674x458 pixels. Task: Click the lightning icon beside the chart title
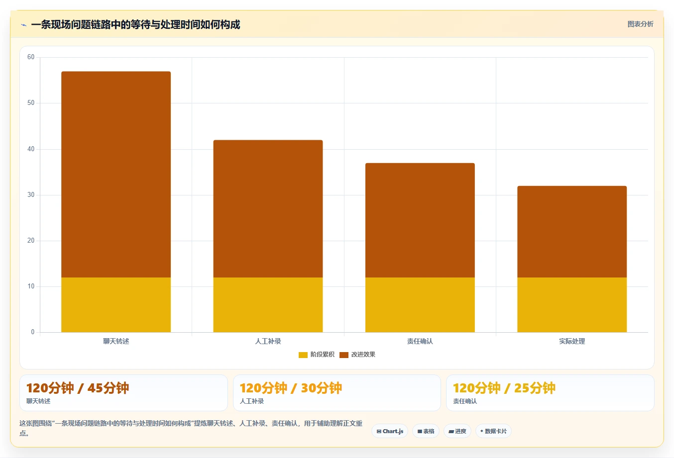(x=23, y=25)
